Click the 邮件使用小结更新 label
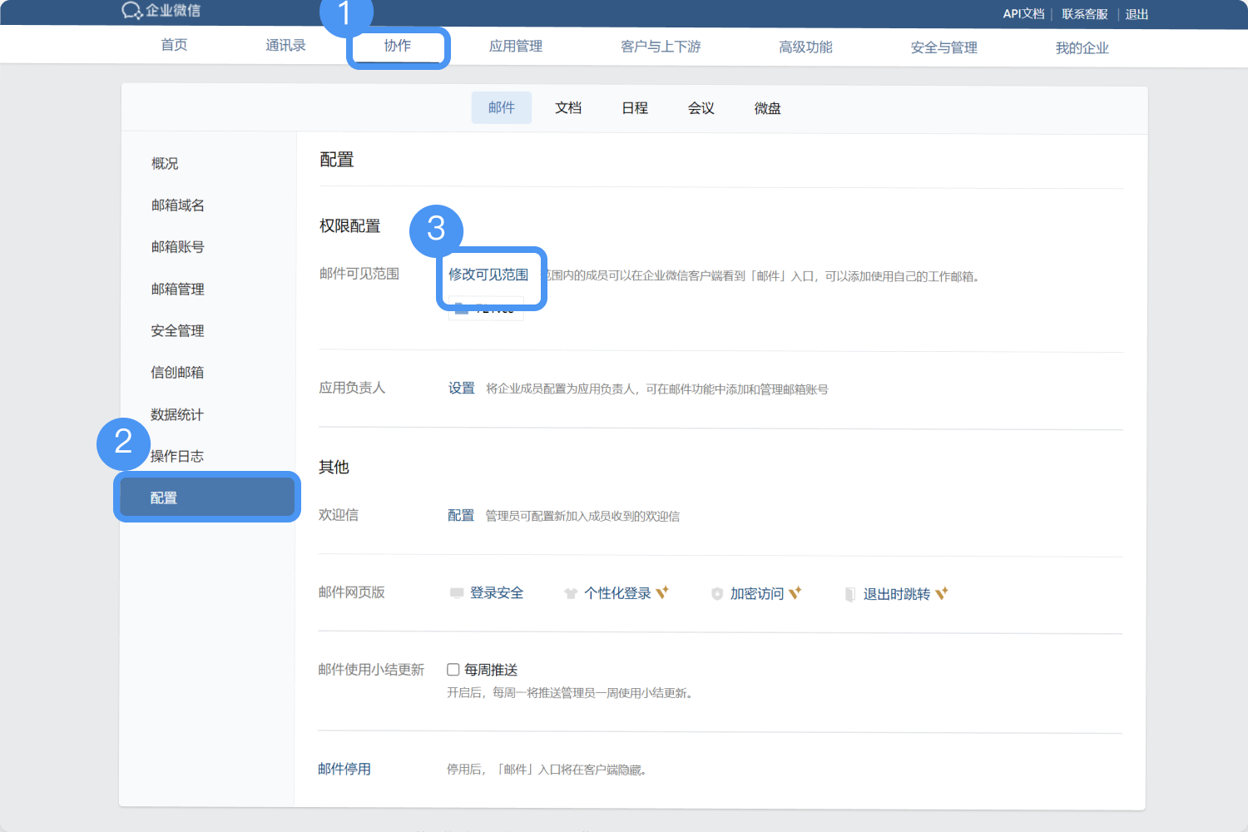The height and width of the screenshot is (832, 1248). (x=371, y=670)
